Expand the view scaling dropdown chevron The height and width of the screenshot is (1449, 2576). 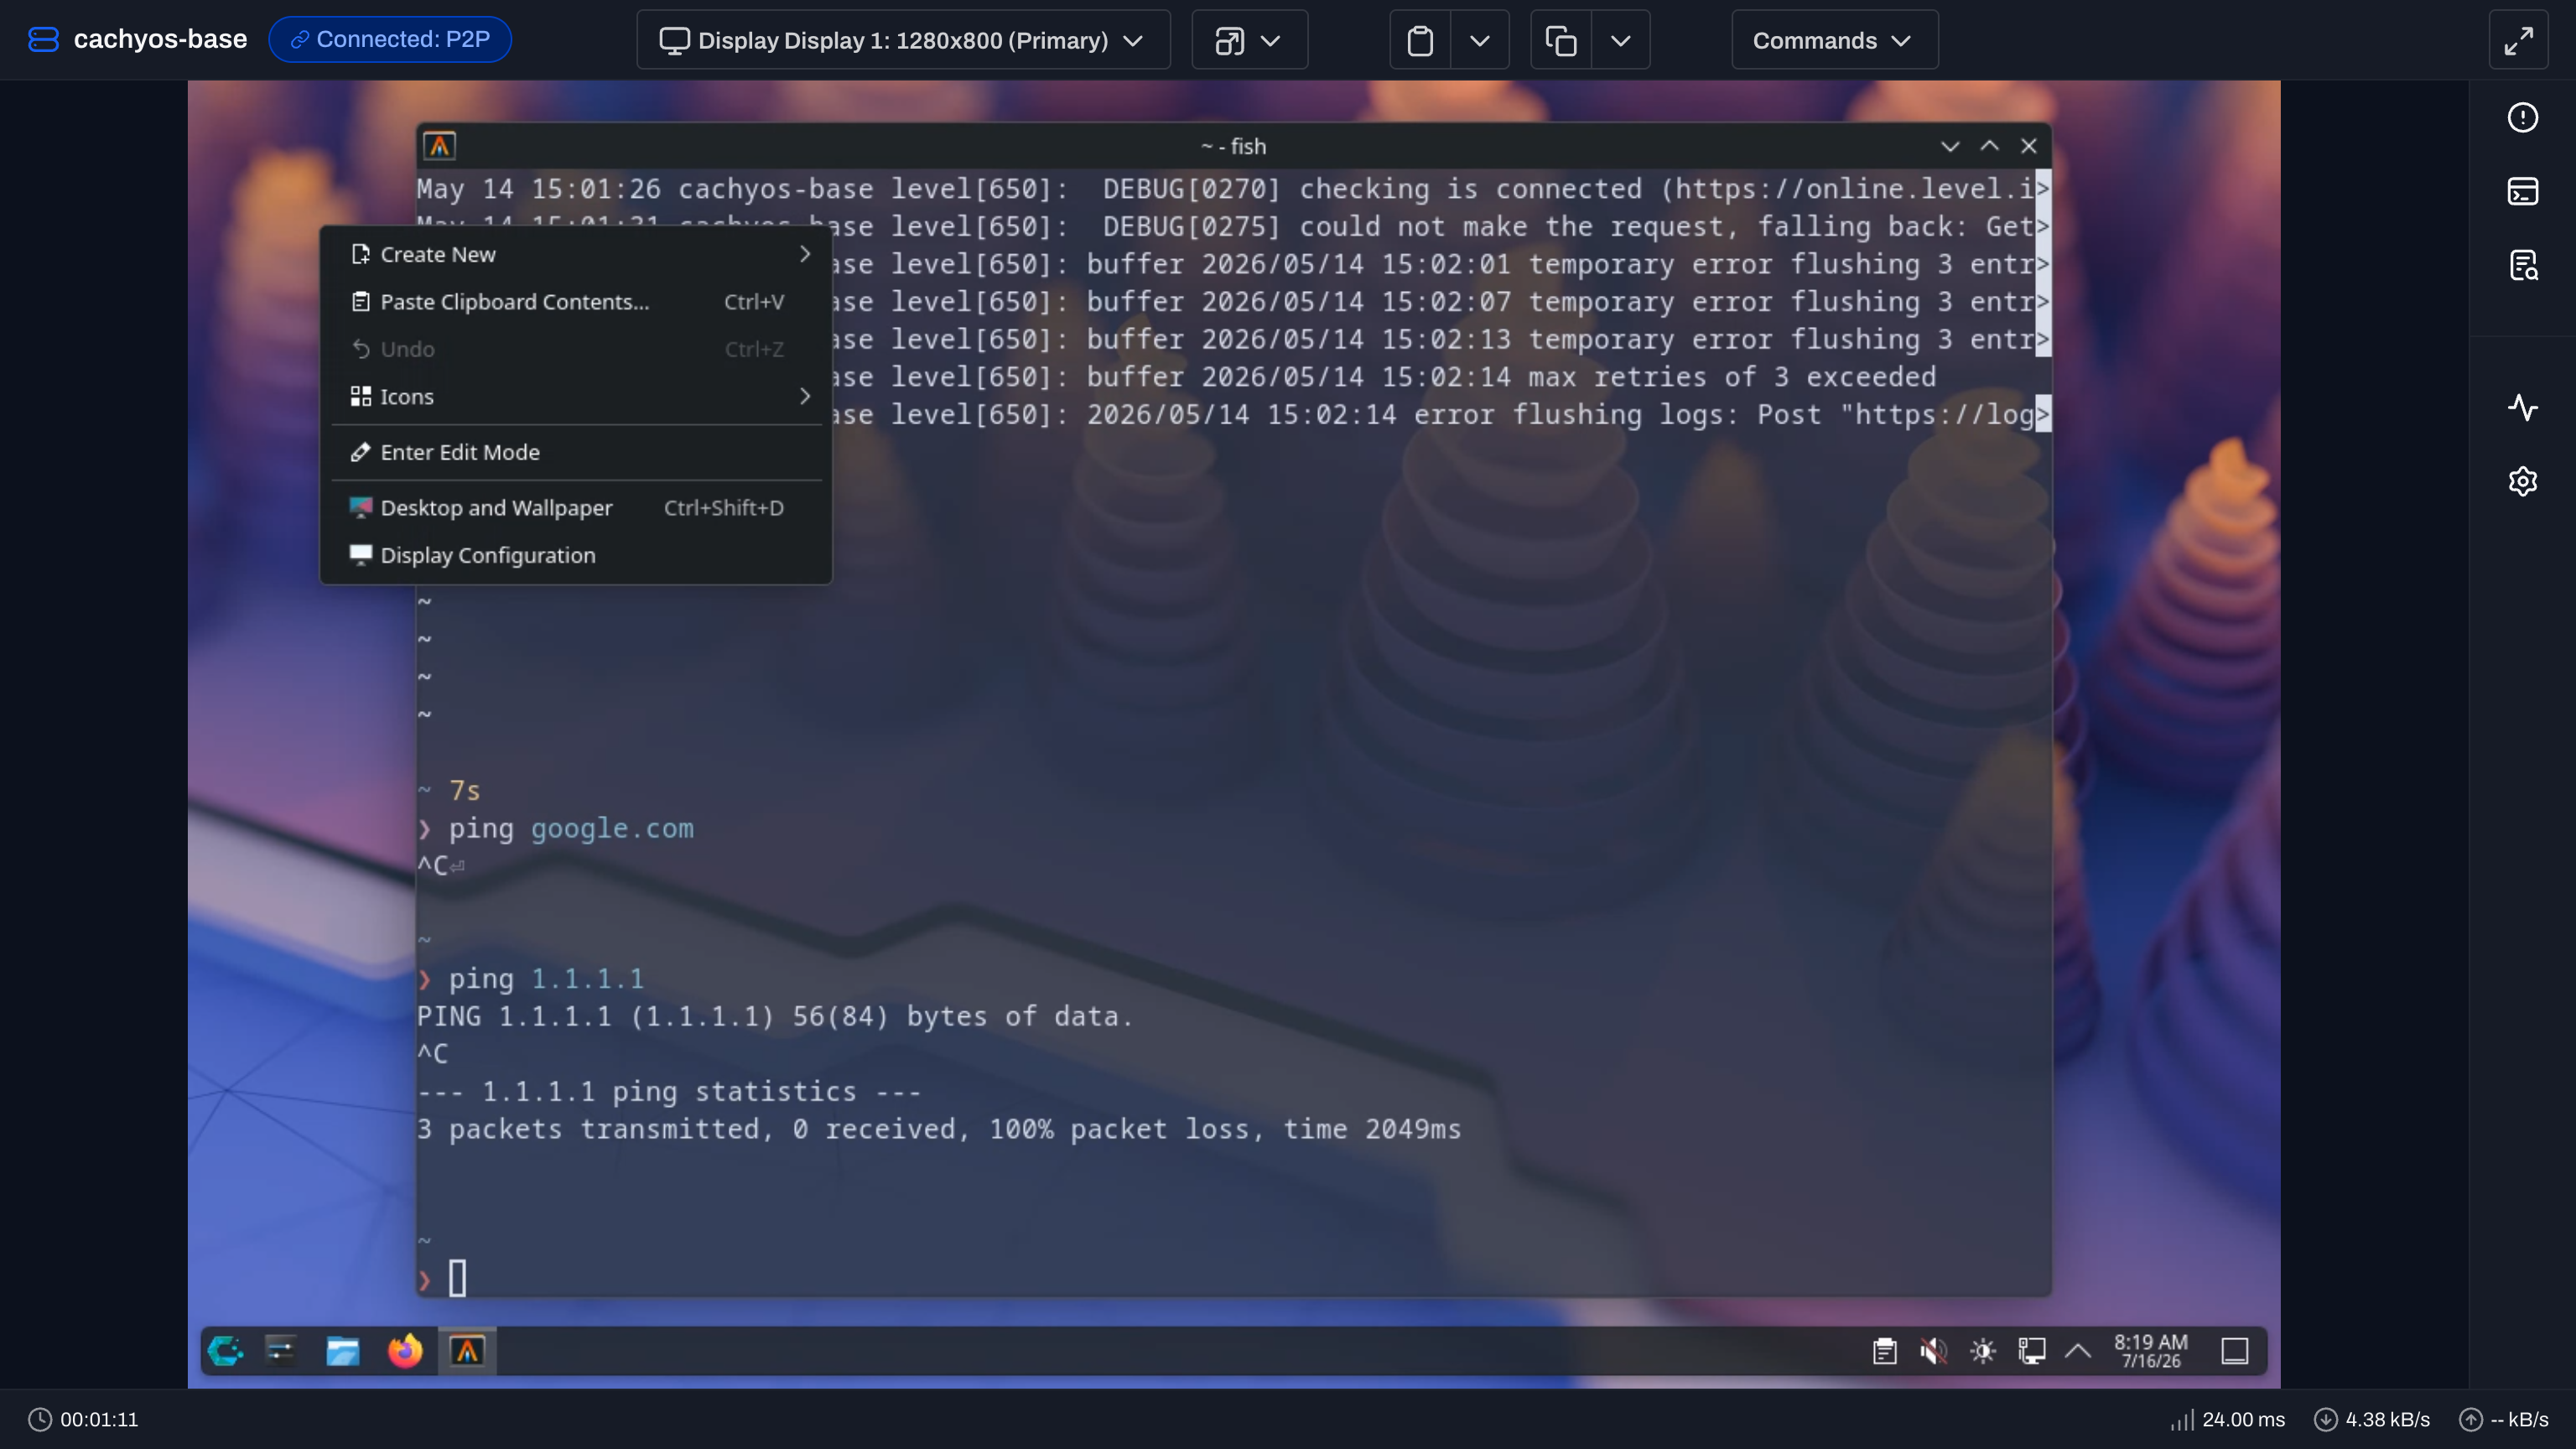[x=1270, y=40]
